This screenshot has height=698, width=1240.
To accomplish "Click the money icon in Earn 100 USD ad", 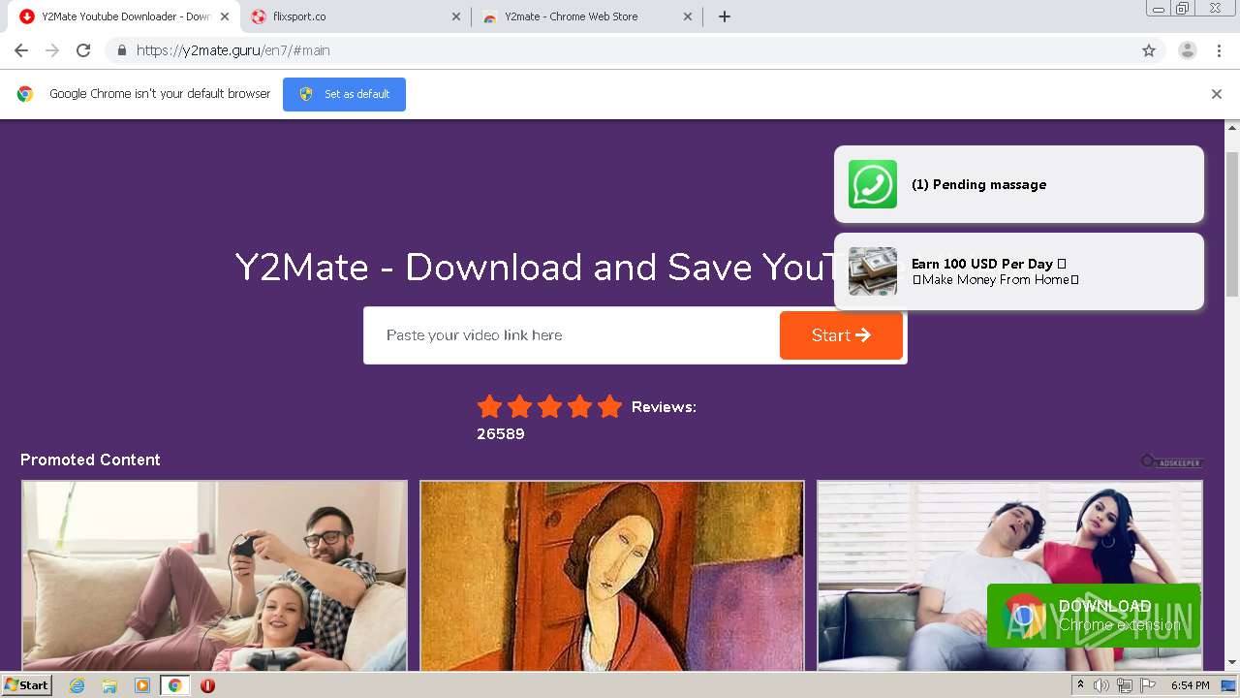I will tap(873, 271).
